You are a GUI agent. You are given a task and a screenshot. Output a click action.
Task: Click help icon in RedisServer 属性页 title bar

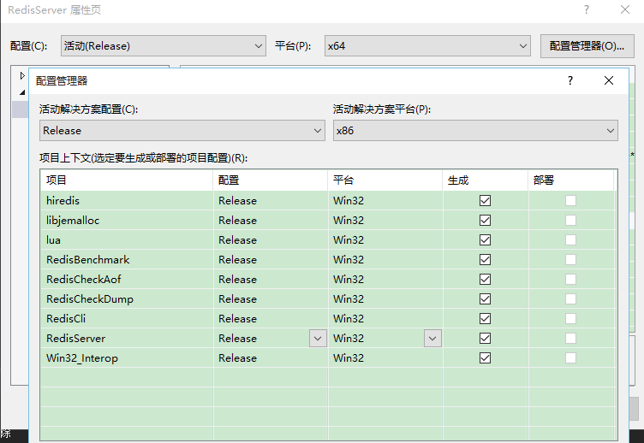click(587, 10)
